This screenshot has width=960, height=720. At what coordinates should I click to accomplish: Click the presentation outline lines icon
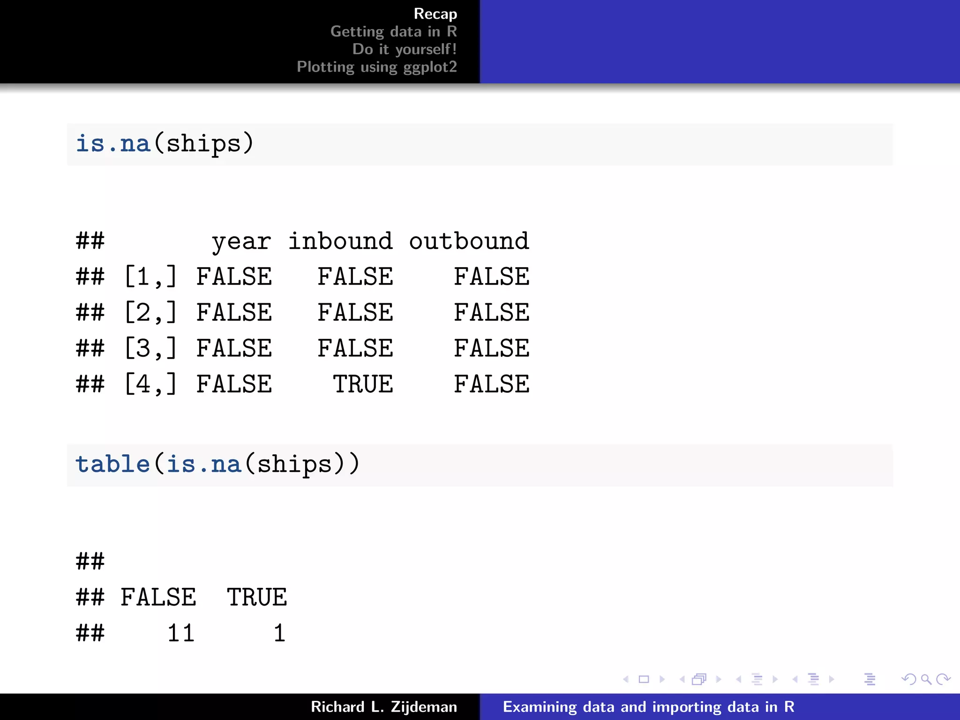870,679
